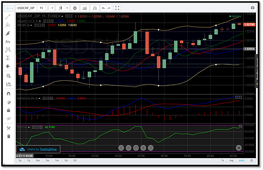Zoom out with the round minus button
This screenshot has width=263, height=170.
128,148
